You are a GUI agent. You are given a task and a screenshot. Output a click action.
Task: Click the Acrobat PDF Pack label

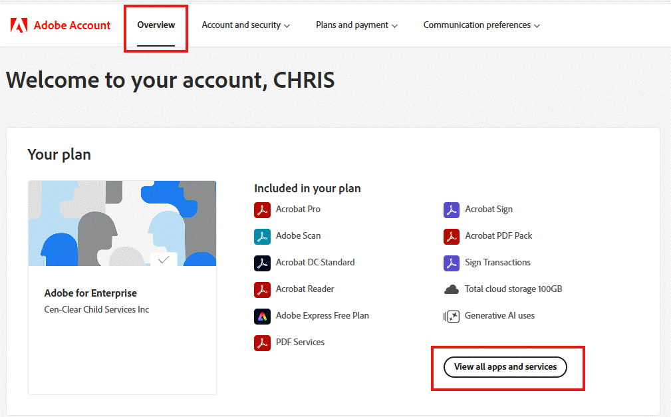499,235
